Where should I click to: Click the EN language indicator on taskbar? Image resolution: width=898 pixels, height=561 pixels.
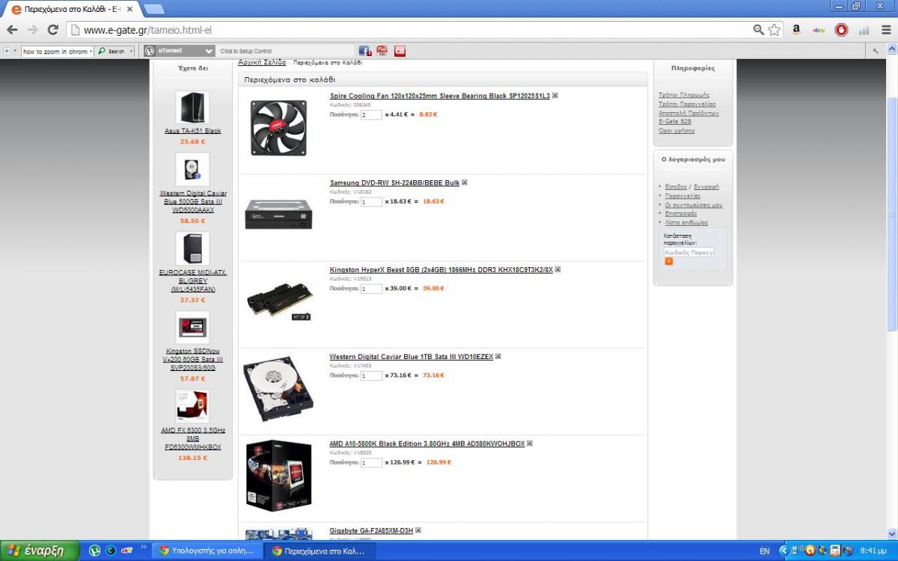[764, 551]
